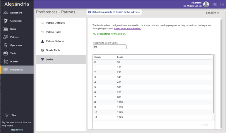Image resolution: width=226 pixels, height=133 pixels.
Task: Click the Tools toolbox icon
Action: coord(5,53)
